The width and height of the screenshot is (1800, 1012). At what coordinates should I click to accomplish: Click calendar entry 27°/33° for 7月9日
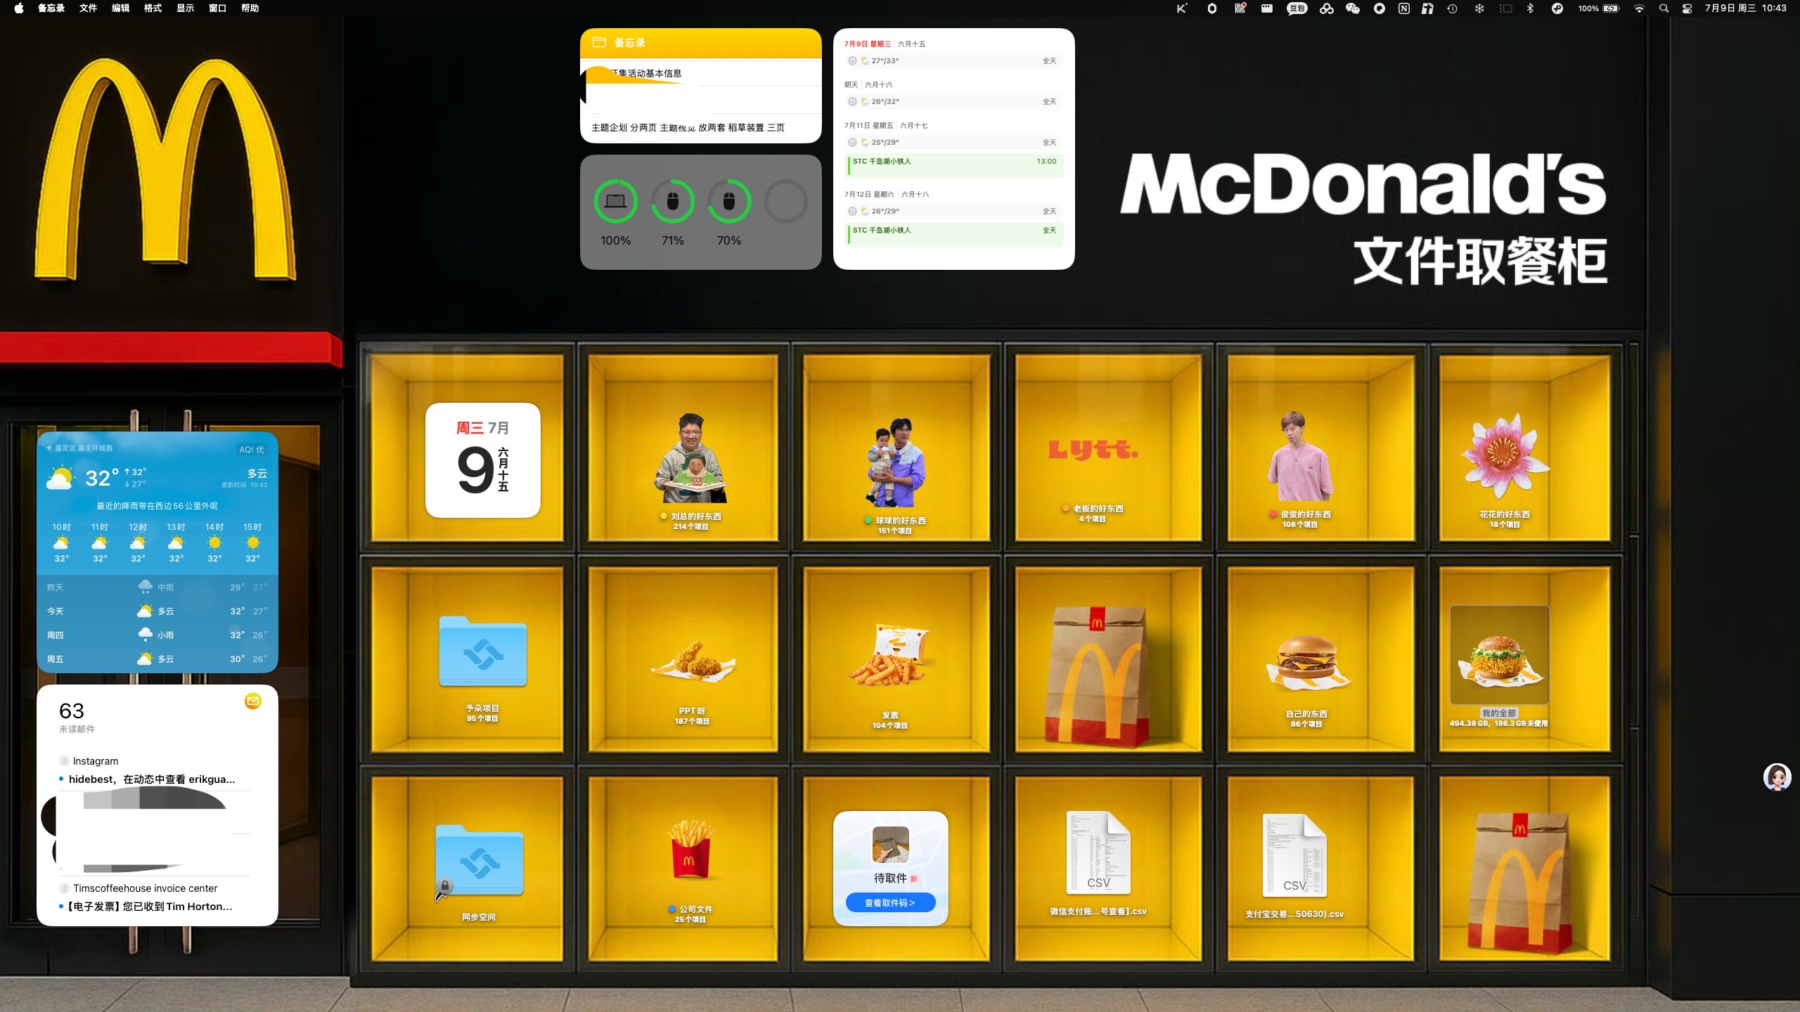click(954, 61)
